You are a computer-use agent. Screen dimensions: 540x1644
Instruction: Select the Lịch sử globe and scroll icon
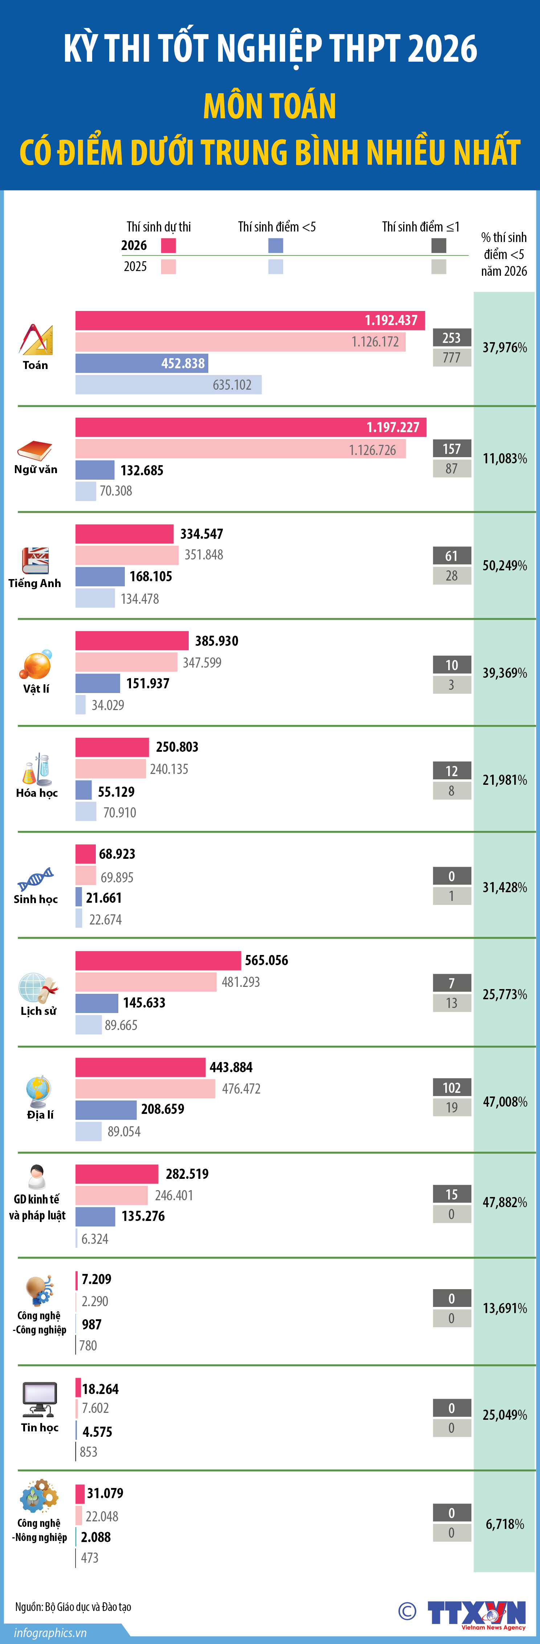(38, 987)
